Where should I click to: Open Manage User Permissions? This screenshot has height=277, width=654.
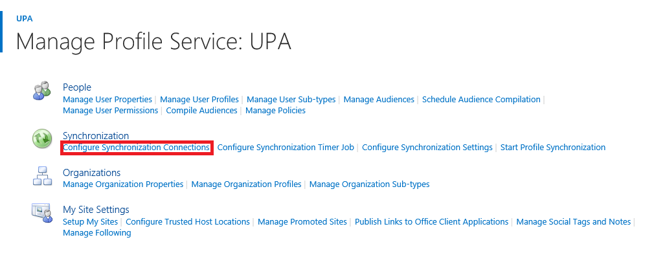point(111,111)
